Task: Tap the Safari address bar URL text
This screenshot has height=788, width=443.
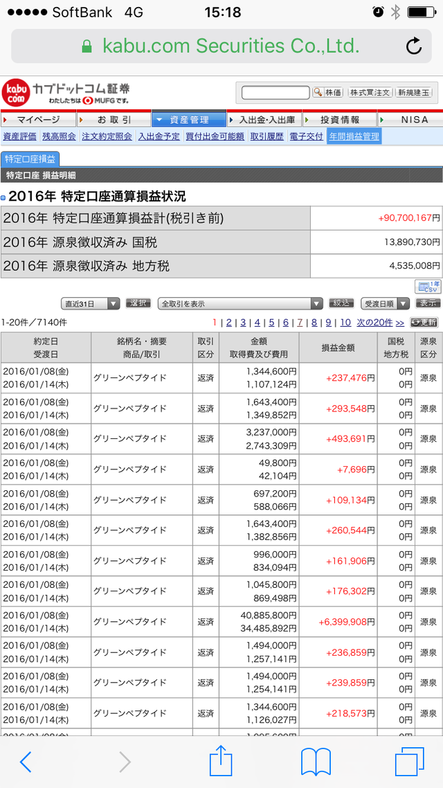Action: pos(231,46)
